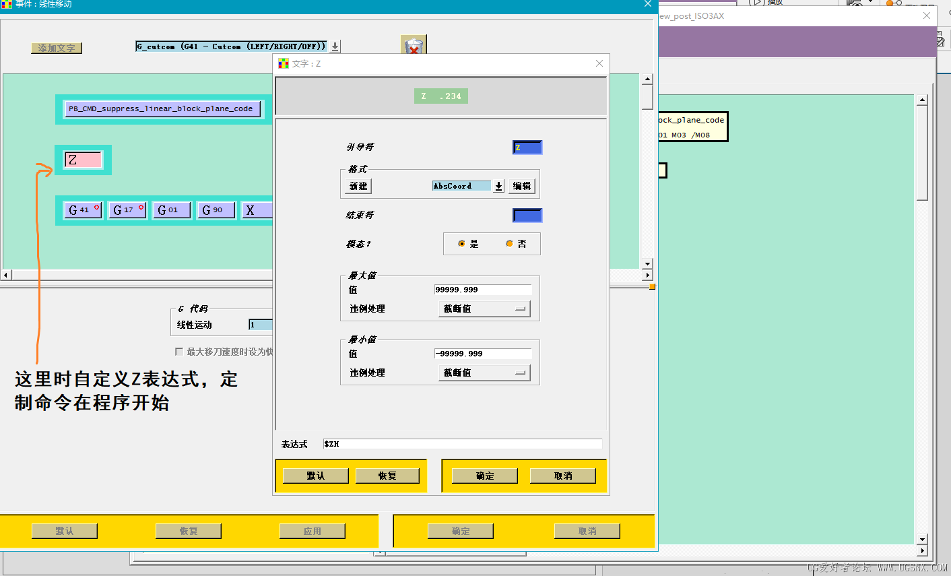Select the 是 modal radio option
Viewport: 951px width, 576px height.
coord(467,244)
